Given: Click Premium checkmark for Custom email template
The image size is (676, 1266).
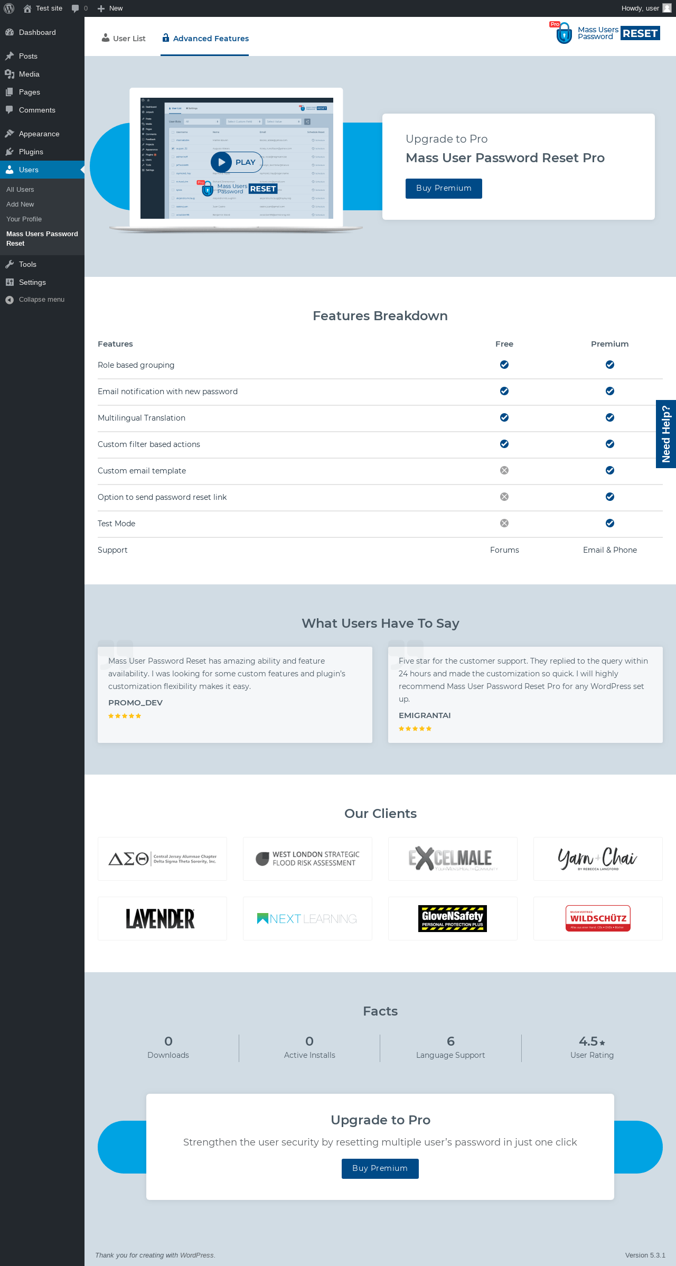Looking at the screenshot, I should coord(610,470).
